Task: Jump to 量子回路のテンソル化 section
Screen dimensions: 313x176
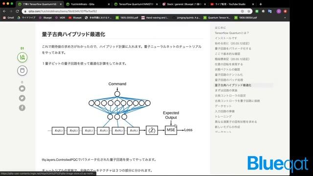Action: point(229,75)
